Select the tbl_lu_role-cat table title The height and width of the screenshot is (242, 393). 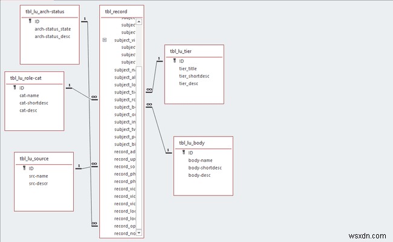(x=25, y=78)
